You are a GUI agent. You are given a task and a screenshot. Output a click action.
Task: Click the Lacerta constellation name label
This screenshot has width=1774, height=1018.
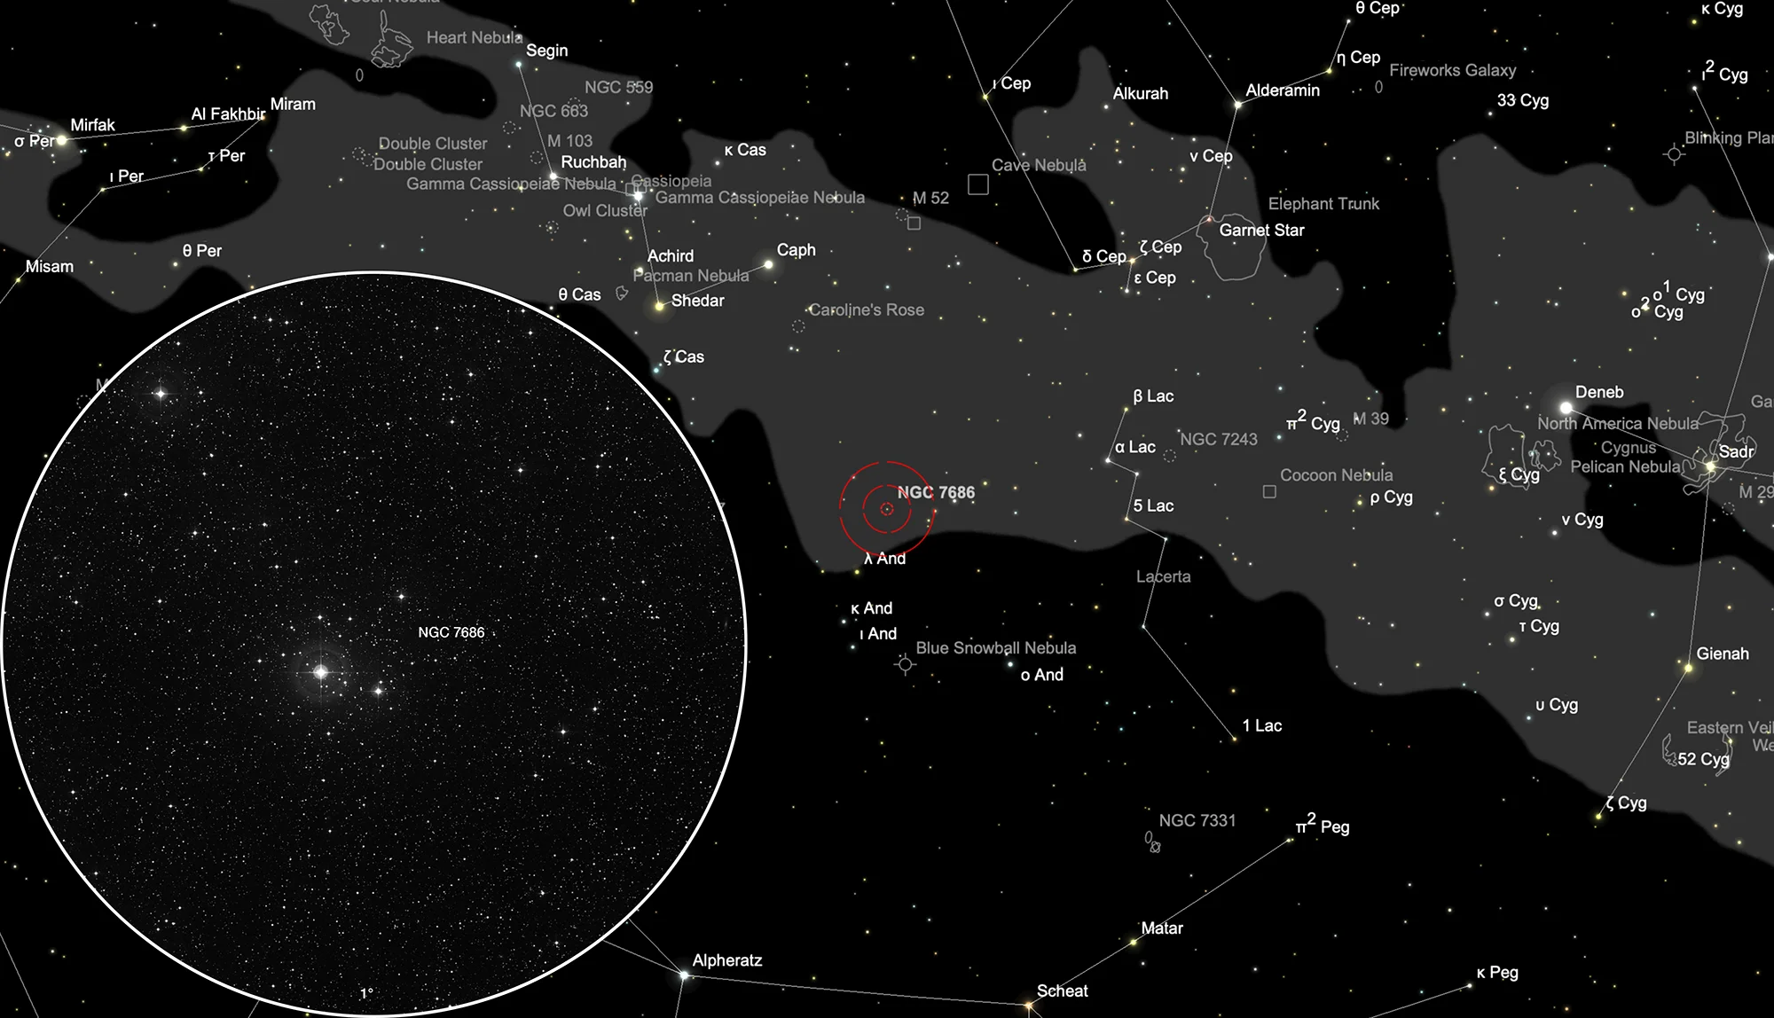(x=1163, y=576)
